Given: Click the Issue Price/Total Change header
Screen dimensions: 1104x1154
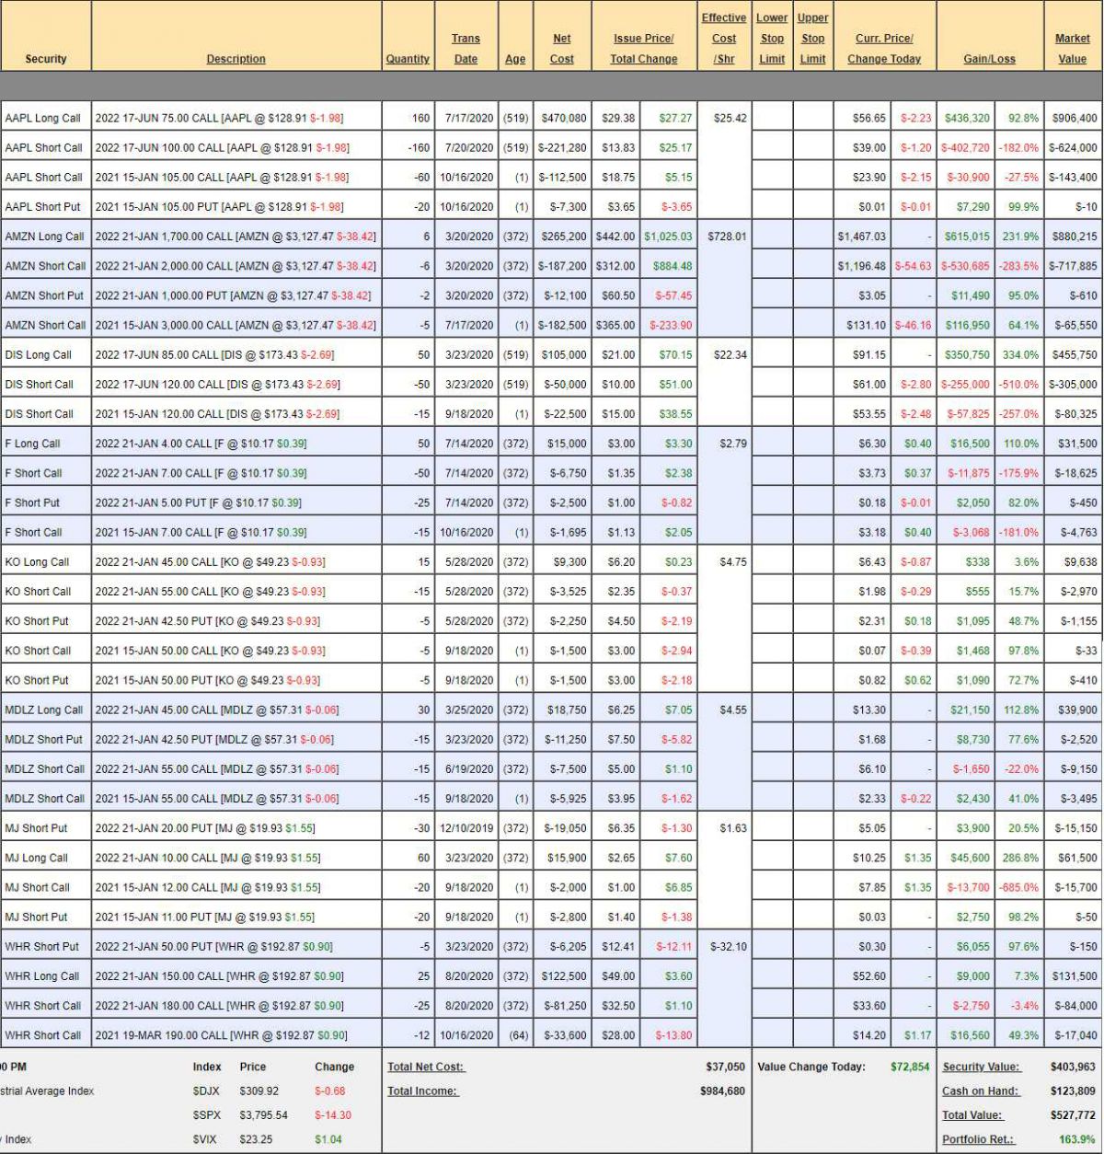Looking at the screenshot, I should coord(643,49).
